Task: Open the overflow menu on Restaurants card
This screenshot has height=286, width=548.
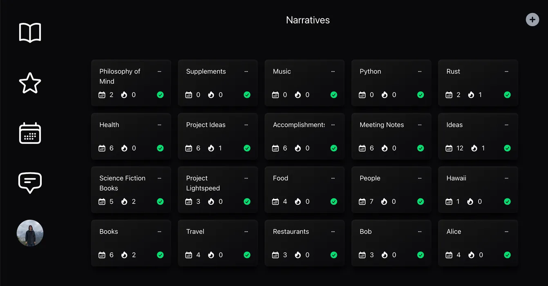Action: click(x=333, y=231)
